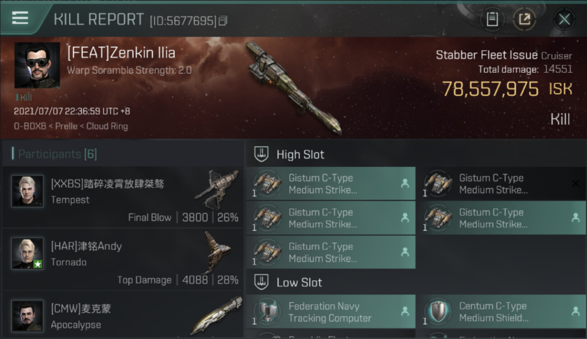Share kill report via export icon
Image resolution: width=587 pixels, height=339 pixels.
tap(524, 19)
